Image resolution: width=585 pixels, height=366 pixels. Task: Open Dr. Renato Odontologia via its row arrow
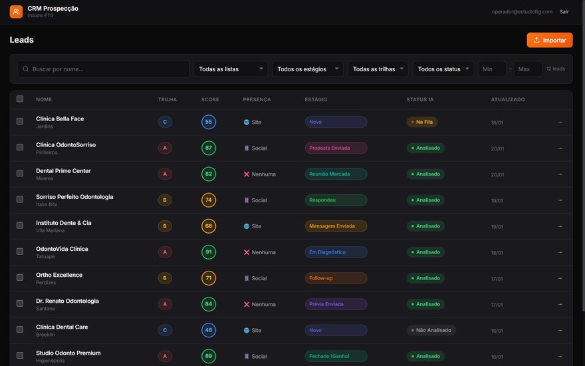click(560, 304)
